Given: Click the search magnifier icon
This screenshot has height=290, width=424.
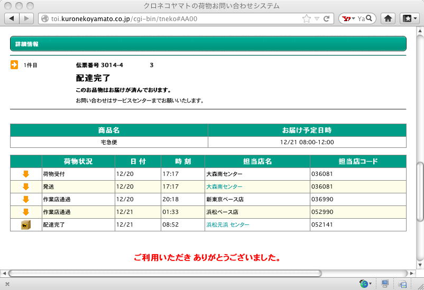Looking at the screenshot, I should [x=369, y=18].
